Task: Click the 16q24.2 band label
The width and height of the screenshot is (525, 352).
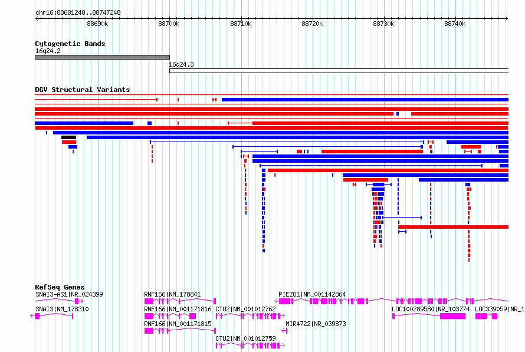Action: point(48,51)
